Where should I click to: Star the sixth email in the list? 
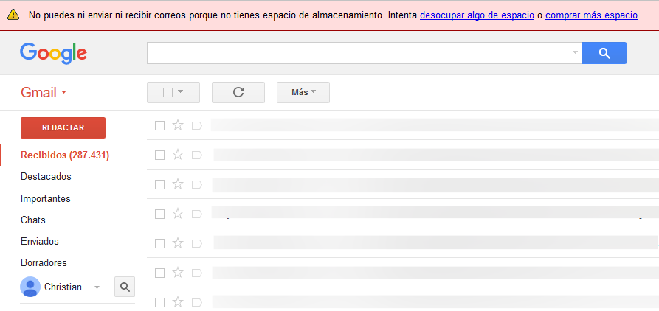click(x=178, y=273)
